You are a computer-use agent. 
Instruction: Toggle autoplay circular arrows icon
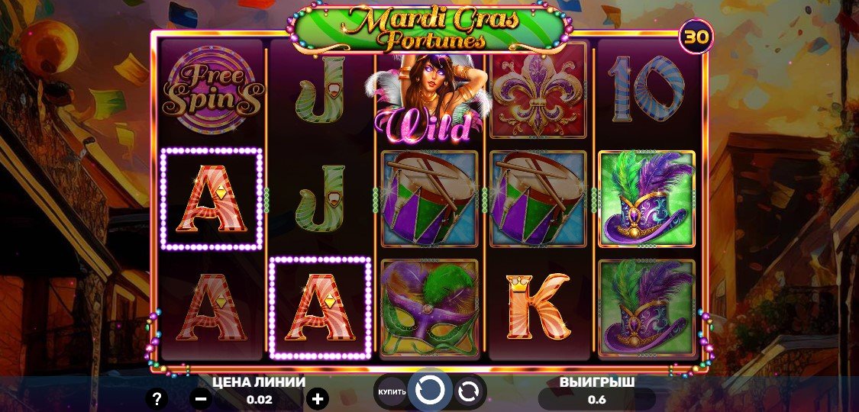[468, 391]
